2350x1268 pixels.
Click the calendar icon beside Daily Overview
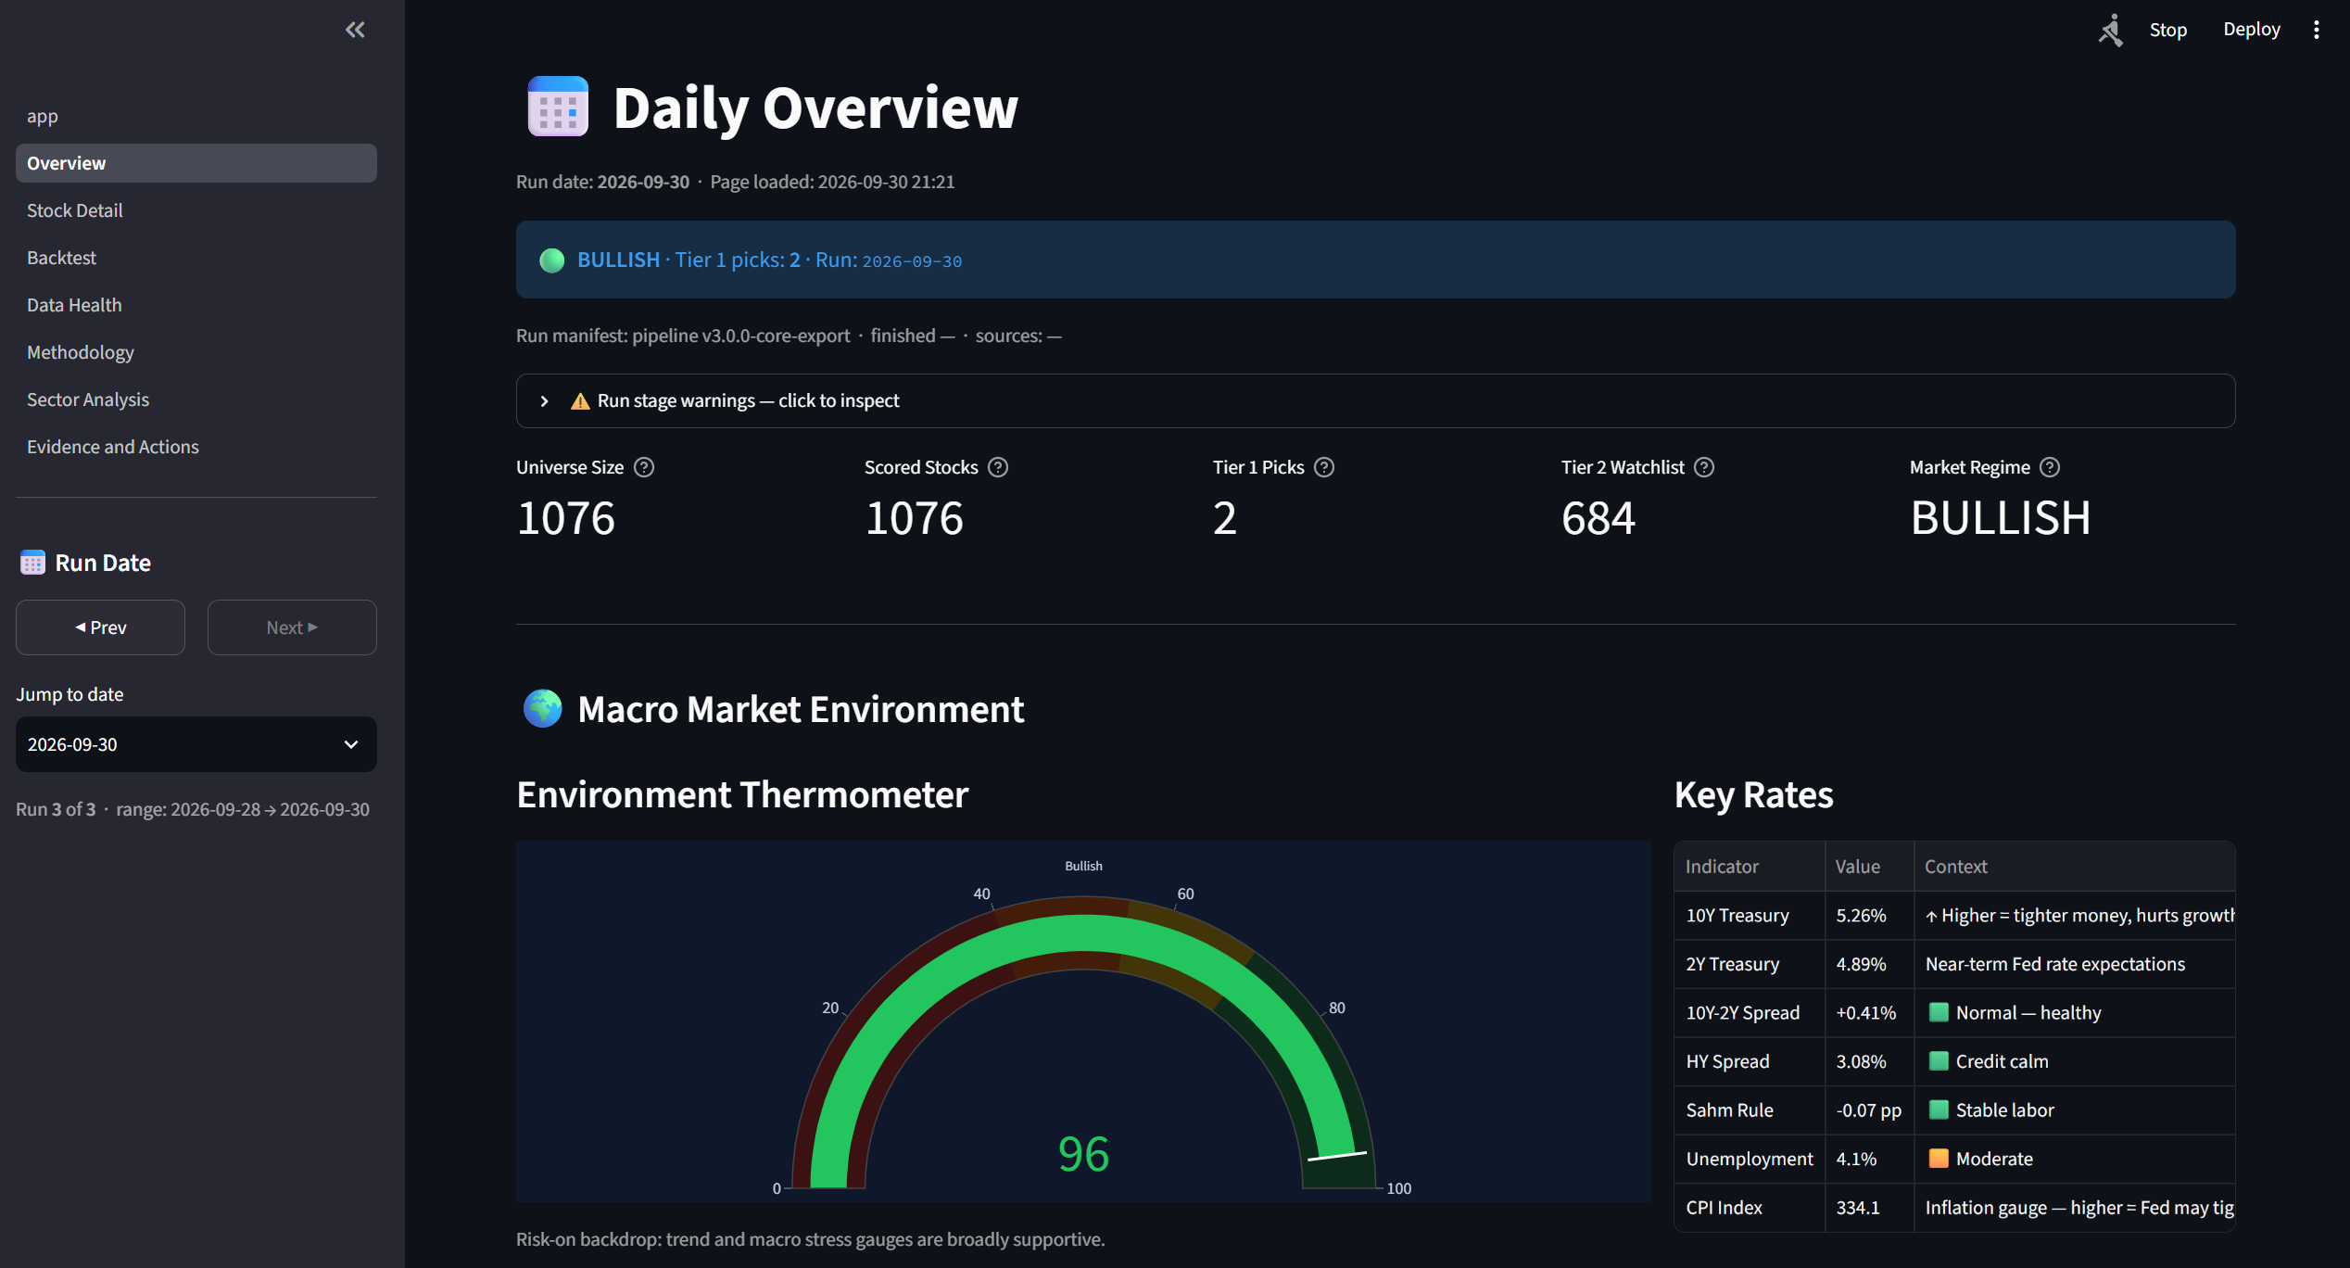tap(558, 107)
